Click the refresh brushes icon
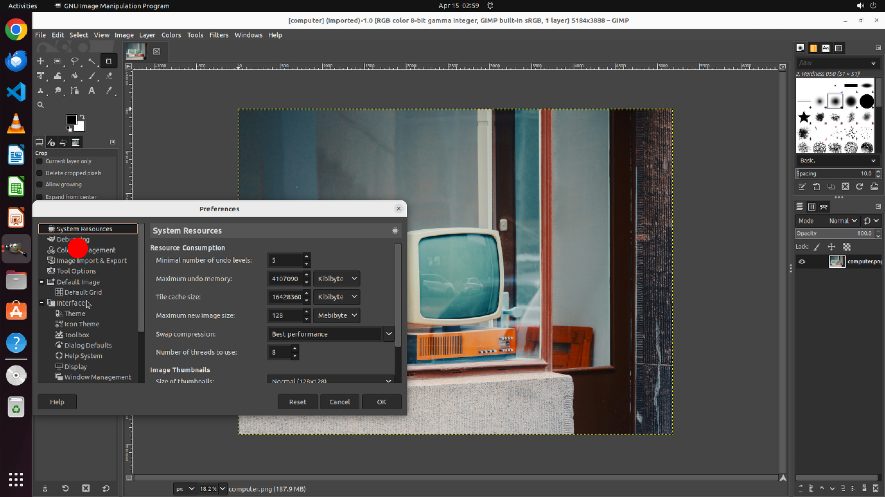Viewport: 885px width, 497px height. tap(860, 187)
